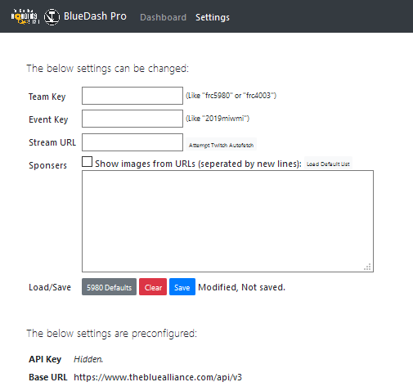Grab the textarea resize handle corner

pyautogui.click(x=367, y=267)
